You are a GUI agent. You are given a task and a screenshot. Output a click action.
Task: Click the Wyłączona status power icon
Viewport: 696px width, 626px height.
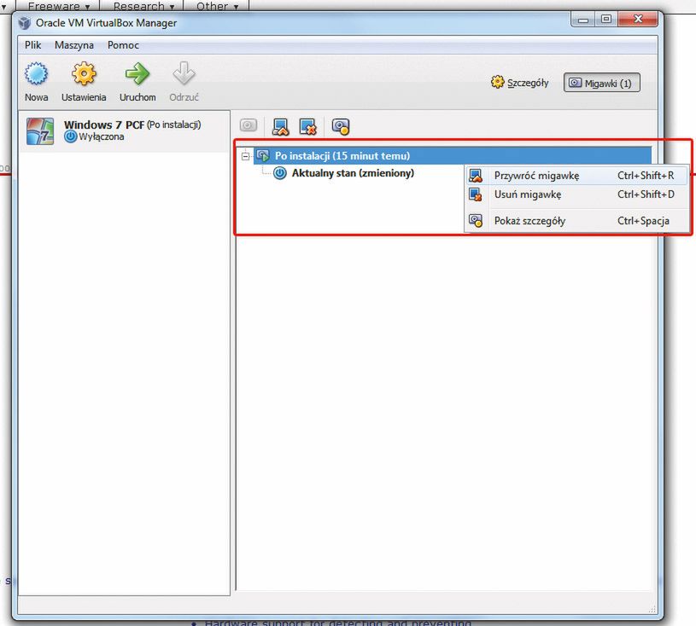(70, 136)
